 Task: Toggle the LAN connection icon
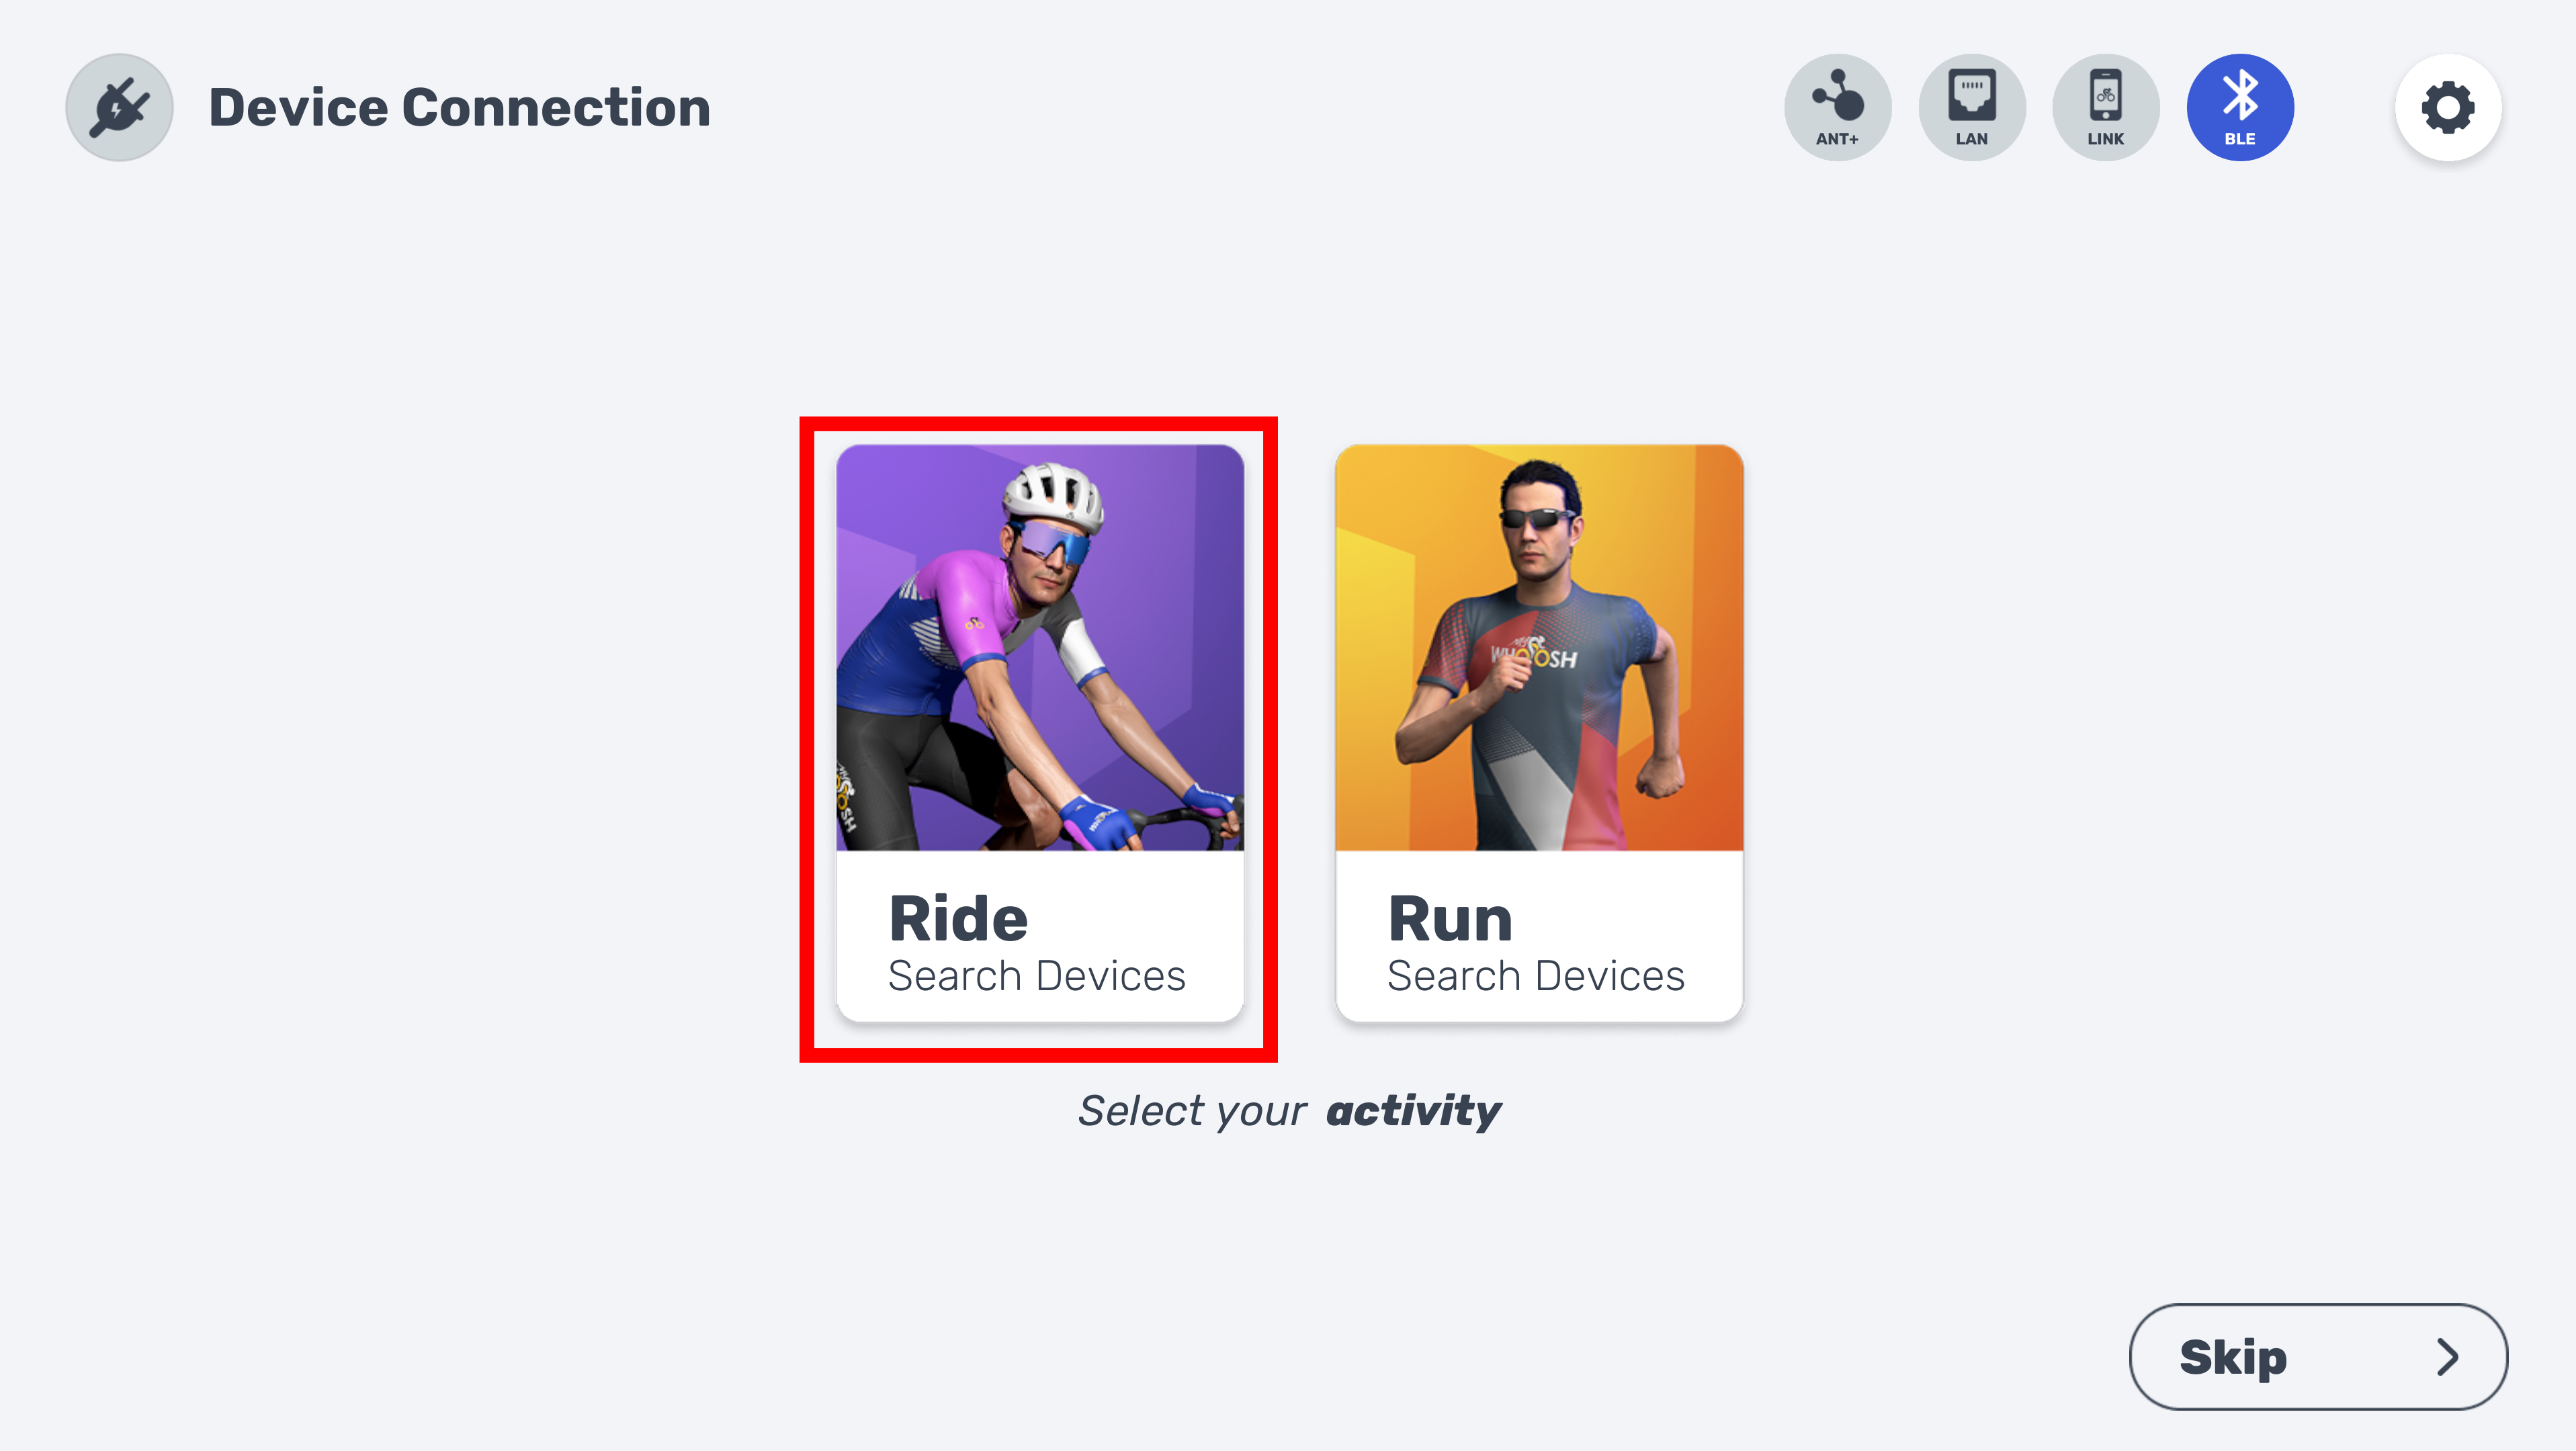pos(1971,106)
